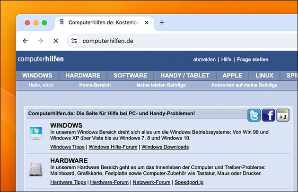Click the Computerhilfen tab favicon

click(61, 22)
